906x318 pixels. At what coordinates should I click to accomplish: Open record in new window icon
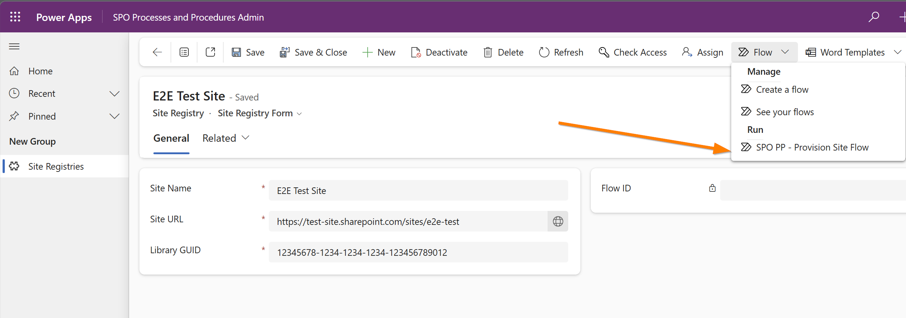click(x=211, y=52)
